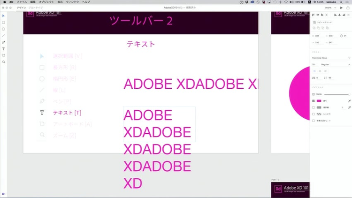Pick fill color with the eyedropper
This screenshot has height=198, width=352.
click(349, 101)
